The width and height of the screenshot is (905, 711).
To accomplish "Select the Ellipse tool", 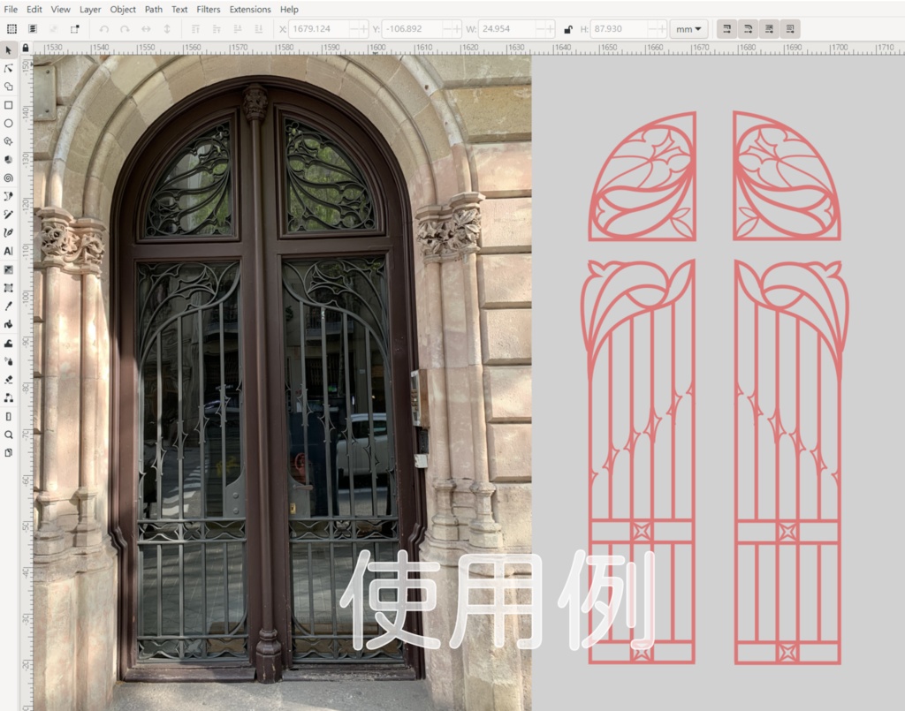I will (x=8, y=124).
